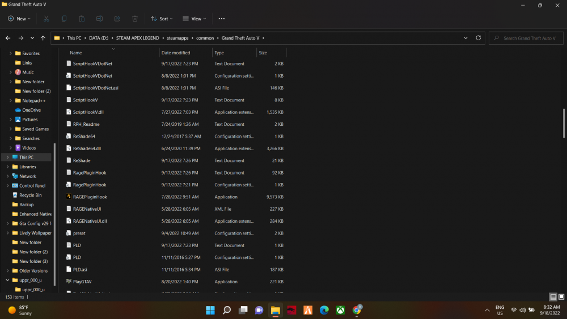Open the weather widget showing 85°F Sunny
The image size is (567, 319).
(x=20, y=310)
